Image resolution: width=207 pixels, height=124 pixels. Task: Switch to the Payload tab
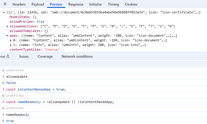point(38,4)
